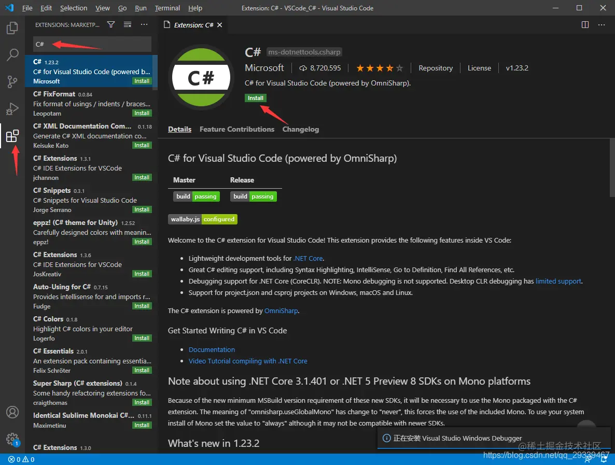The image size is (615, 465).
Task: Open the limited support link
Action: (558, 281)
